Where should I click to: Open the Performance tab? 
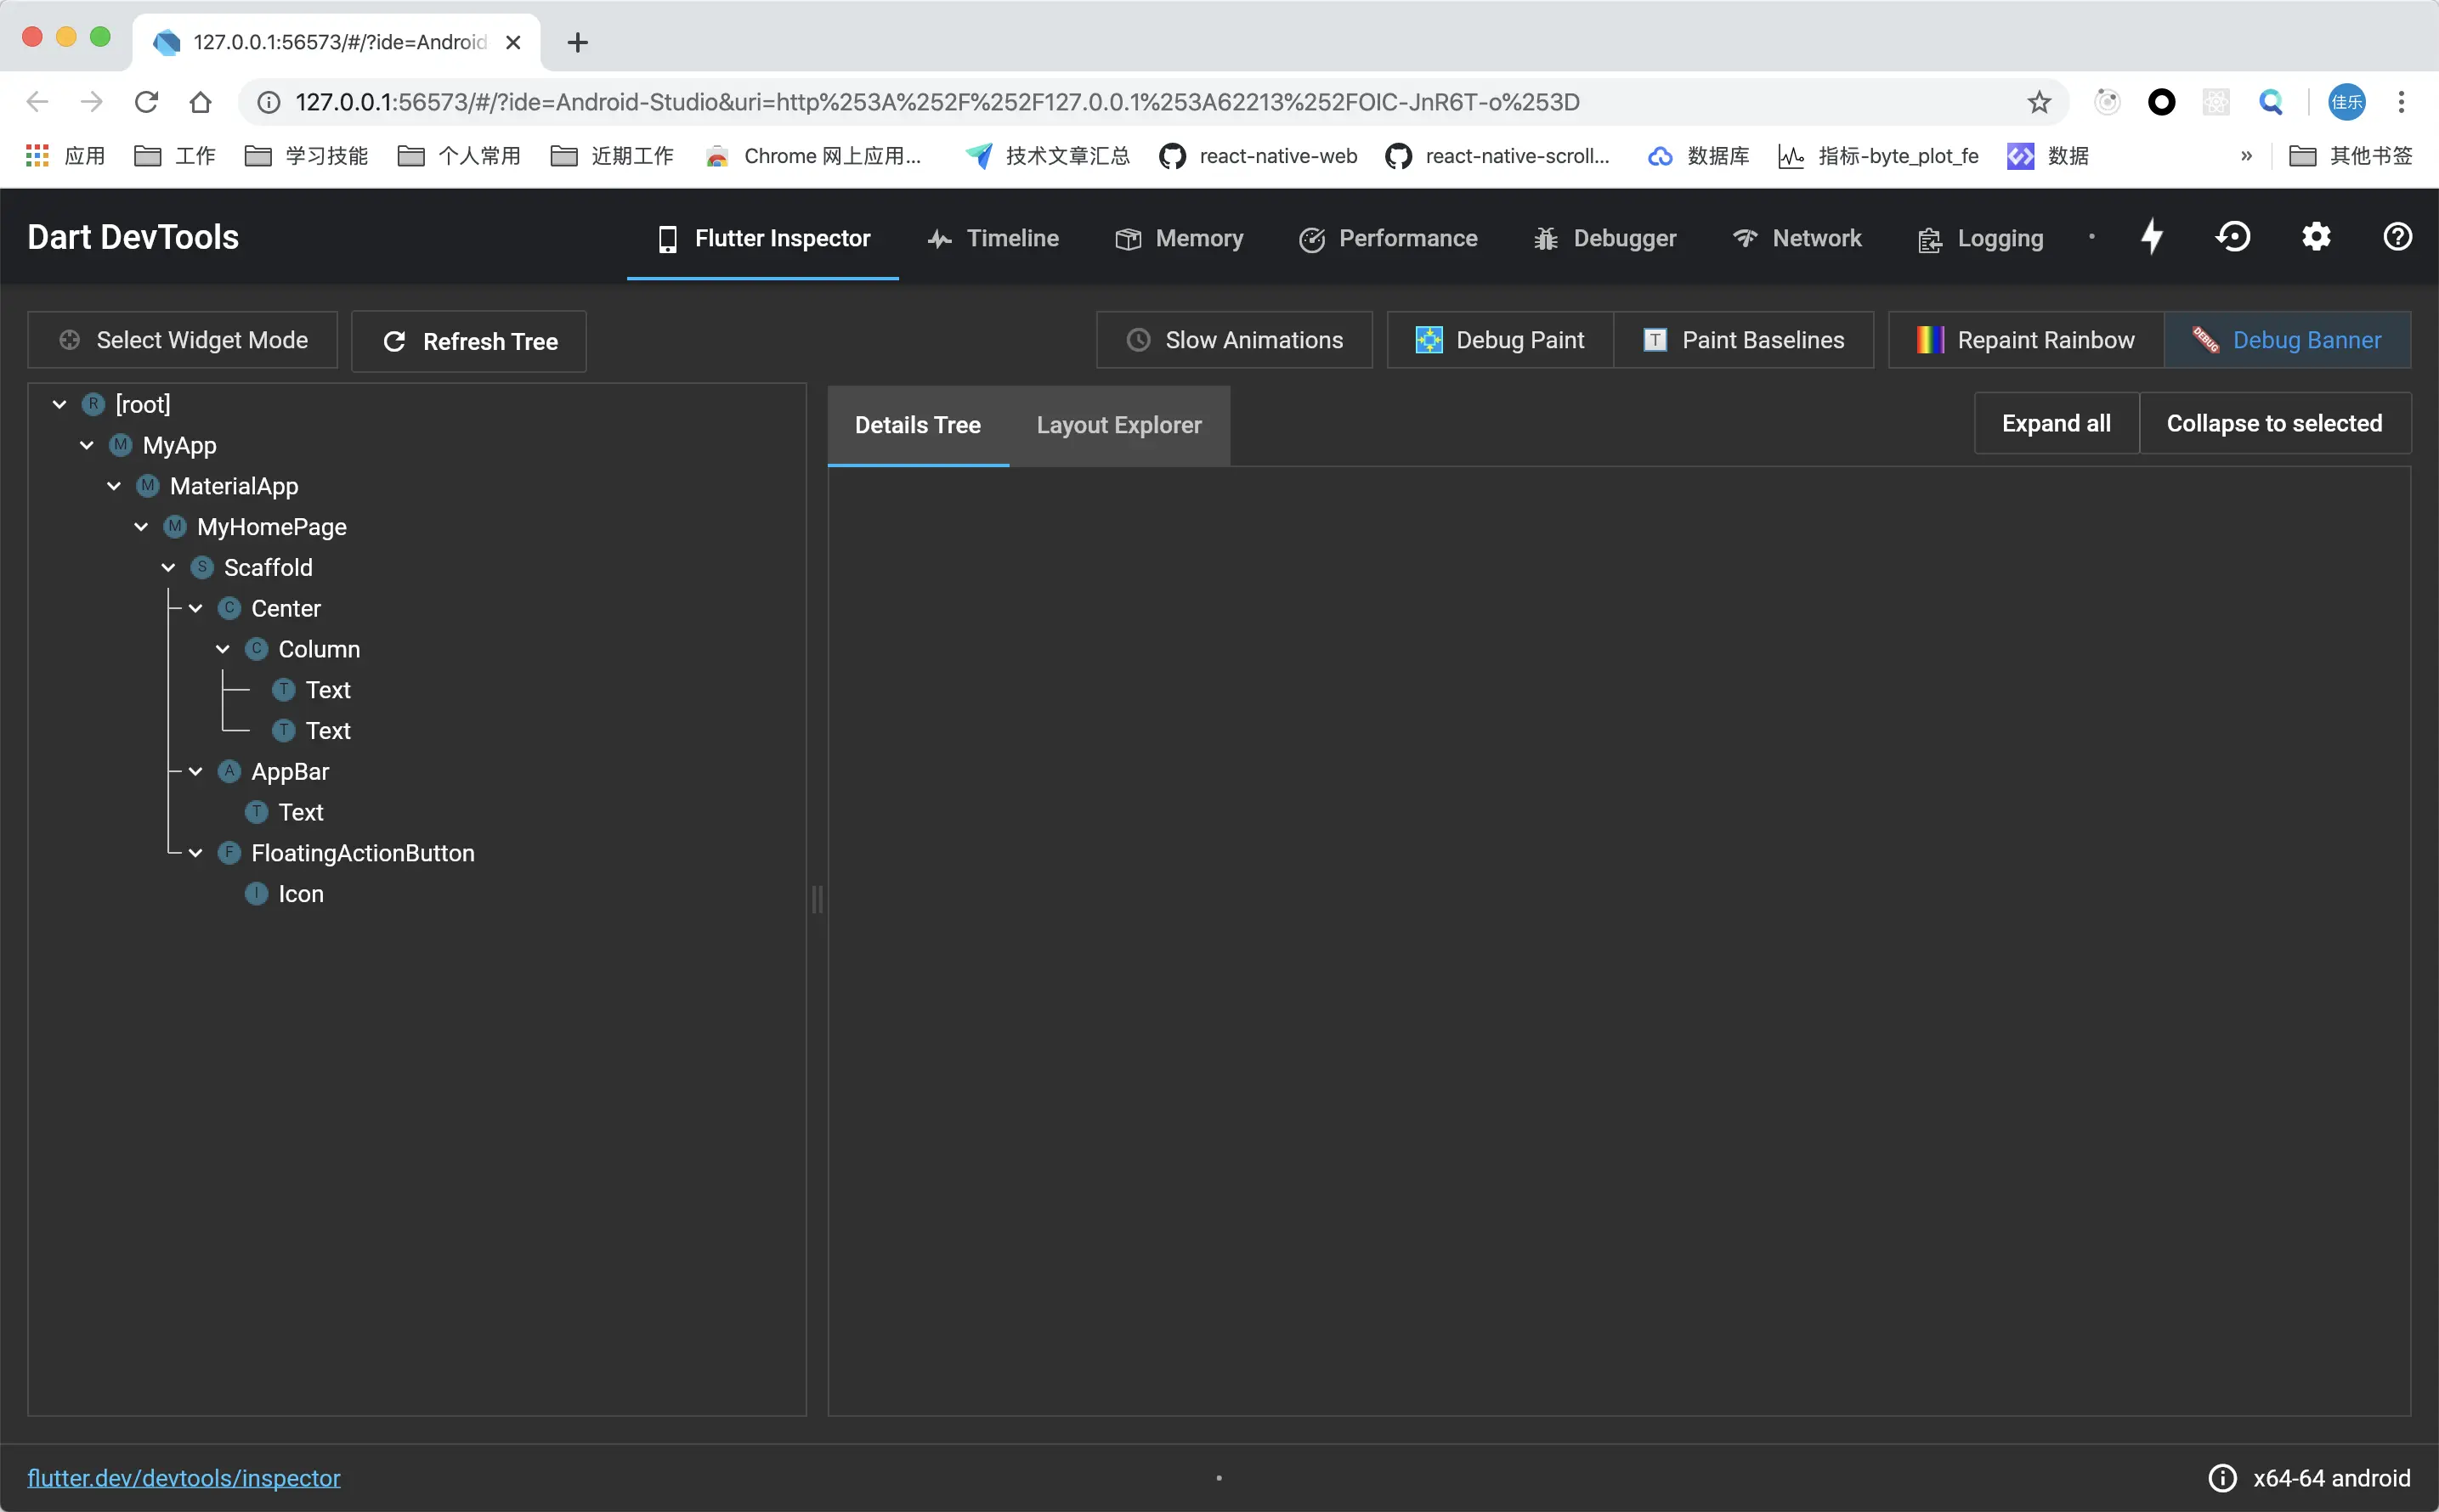point(1389,238)
